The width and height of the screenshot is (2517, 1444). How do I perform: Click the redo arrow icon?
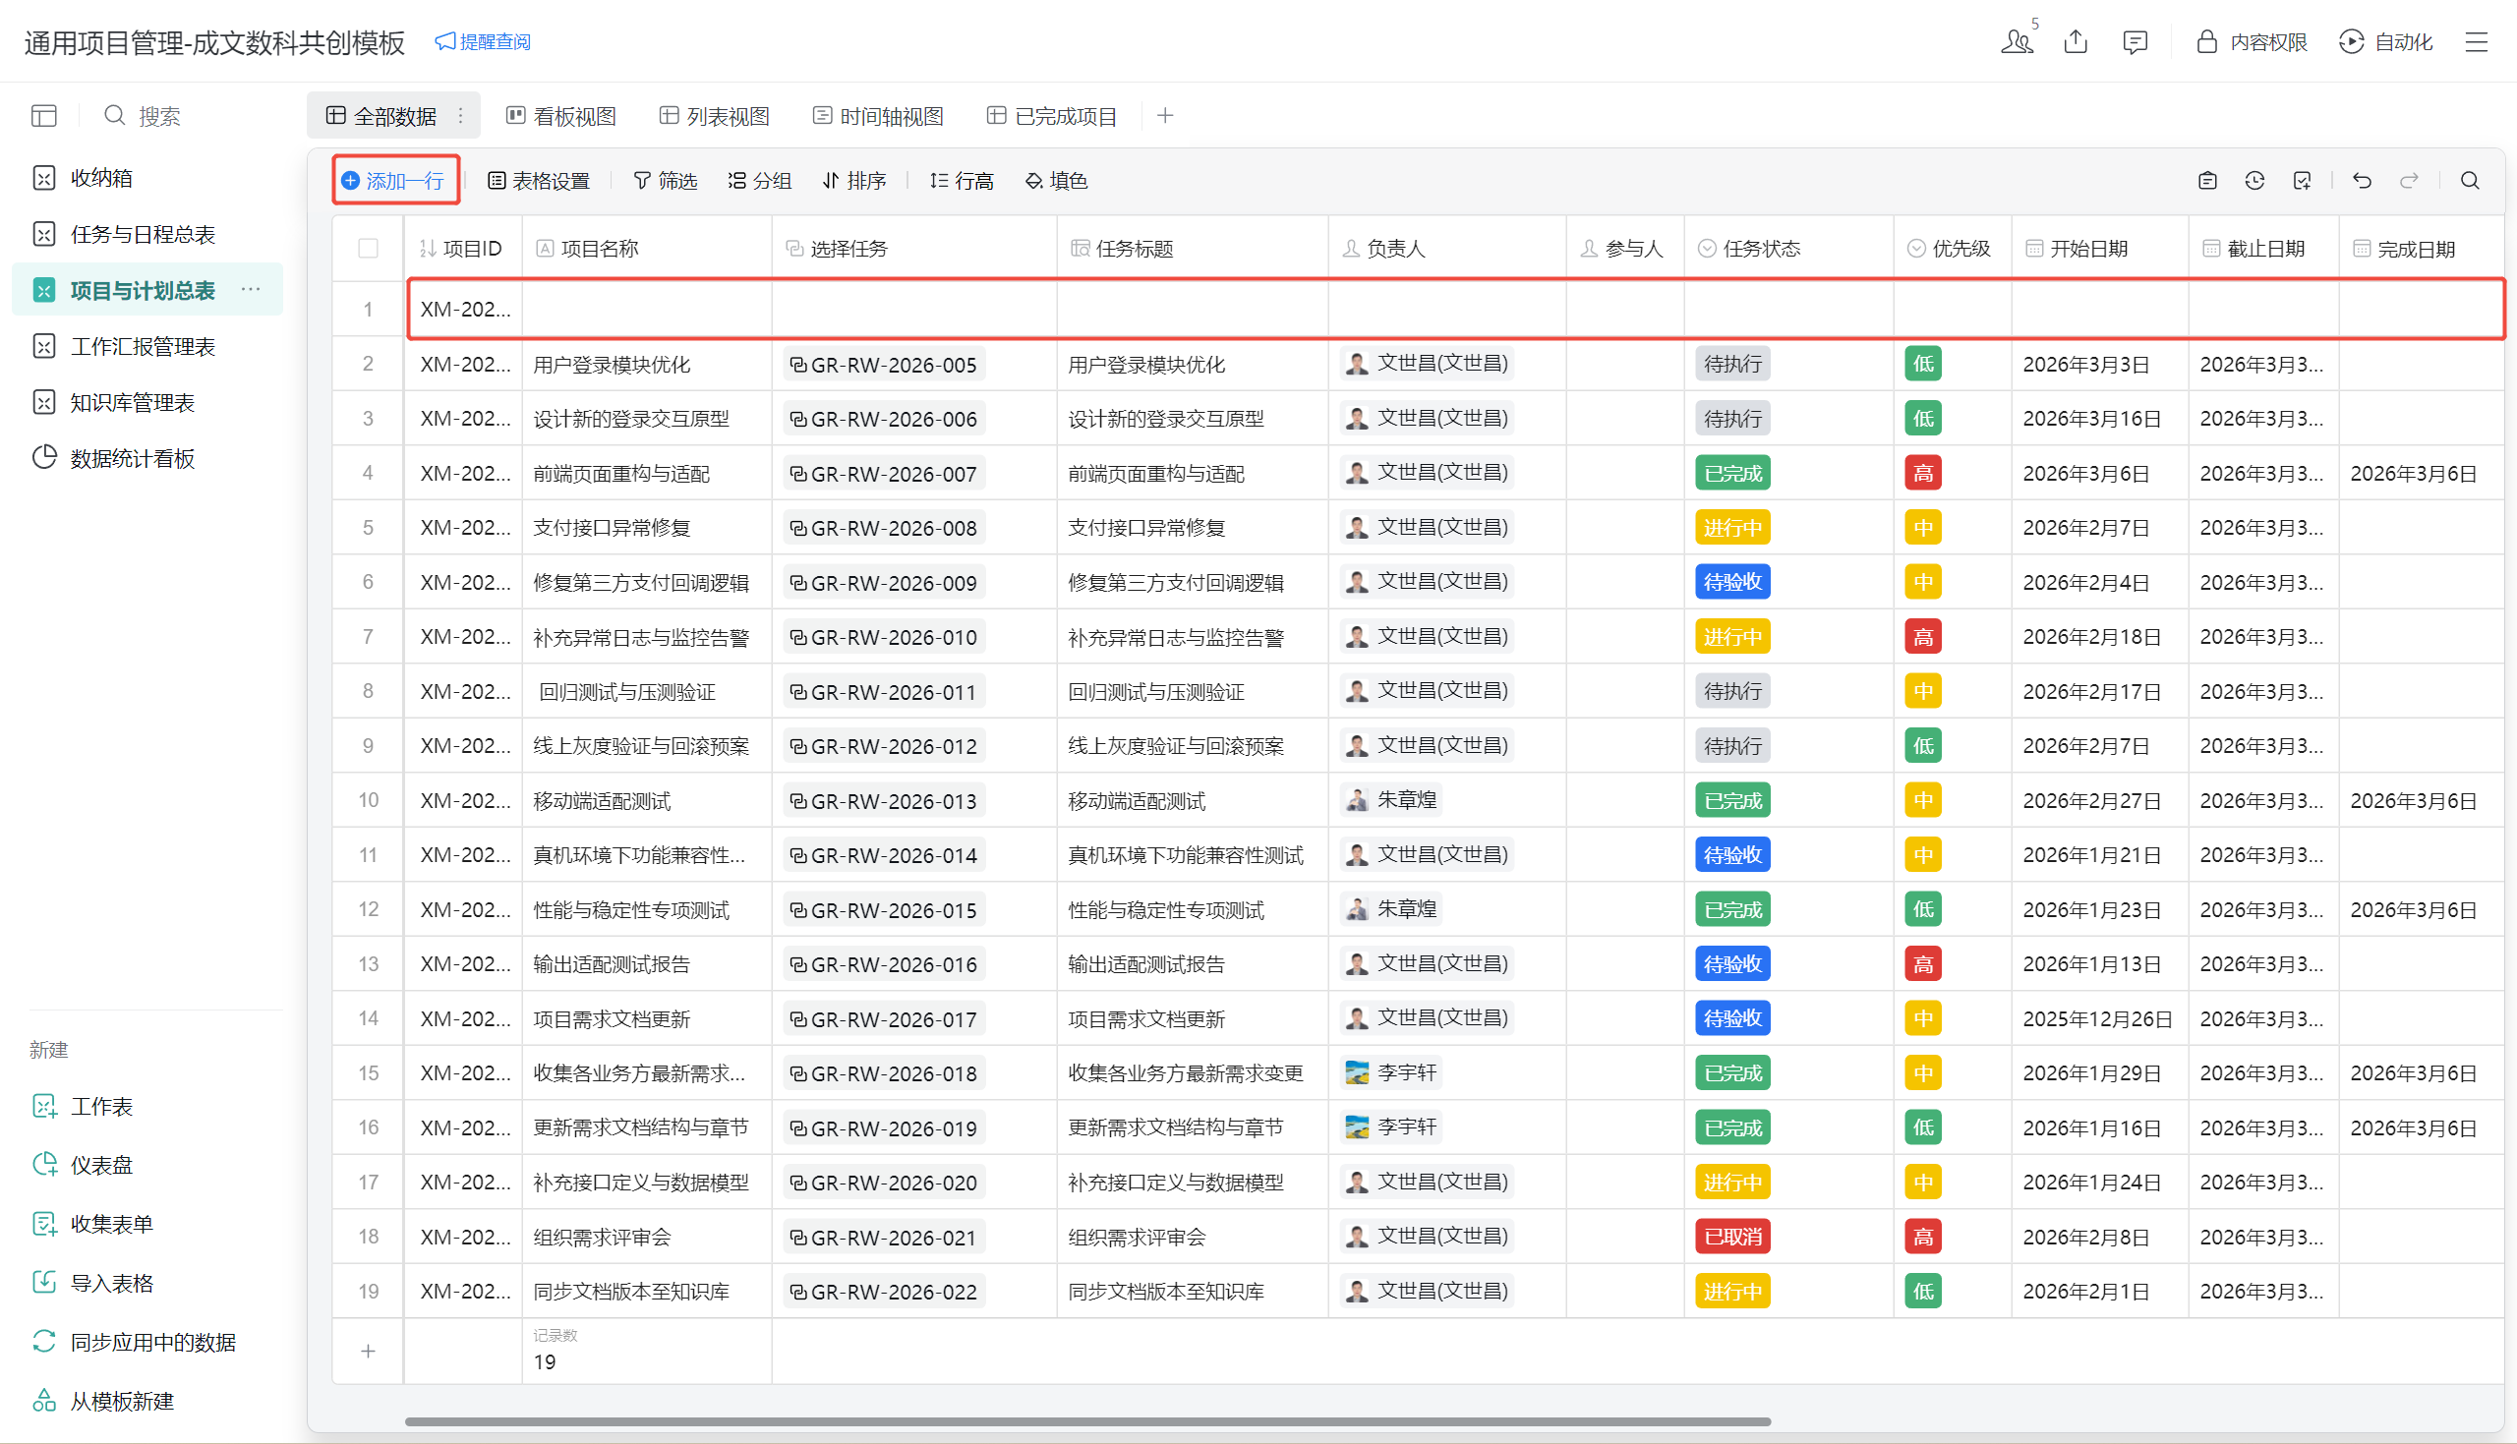(2409, 181)
